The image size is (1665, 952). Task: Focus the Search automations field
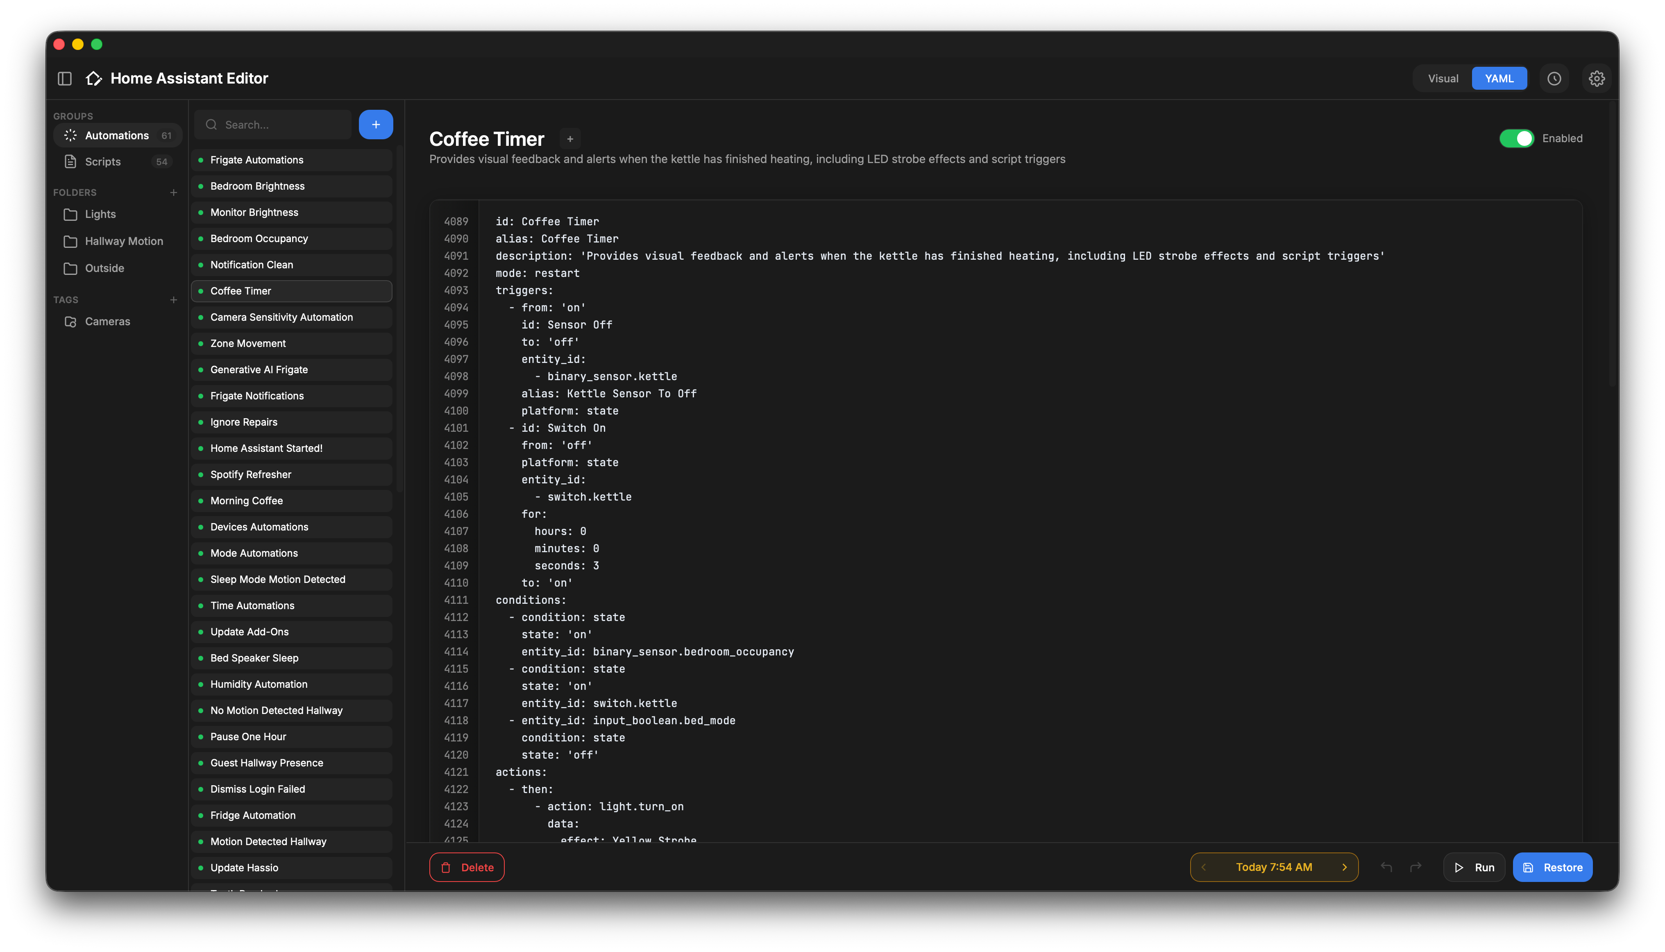(x=273, y=124)
